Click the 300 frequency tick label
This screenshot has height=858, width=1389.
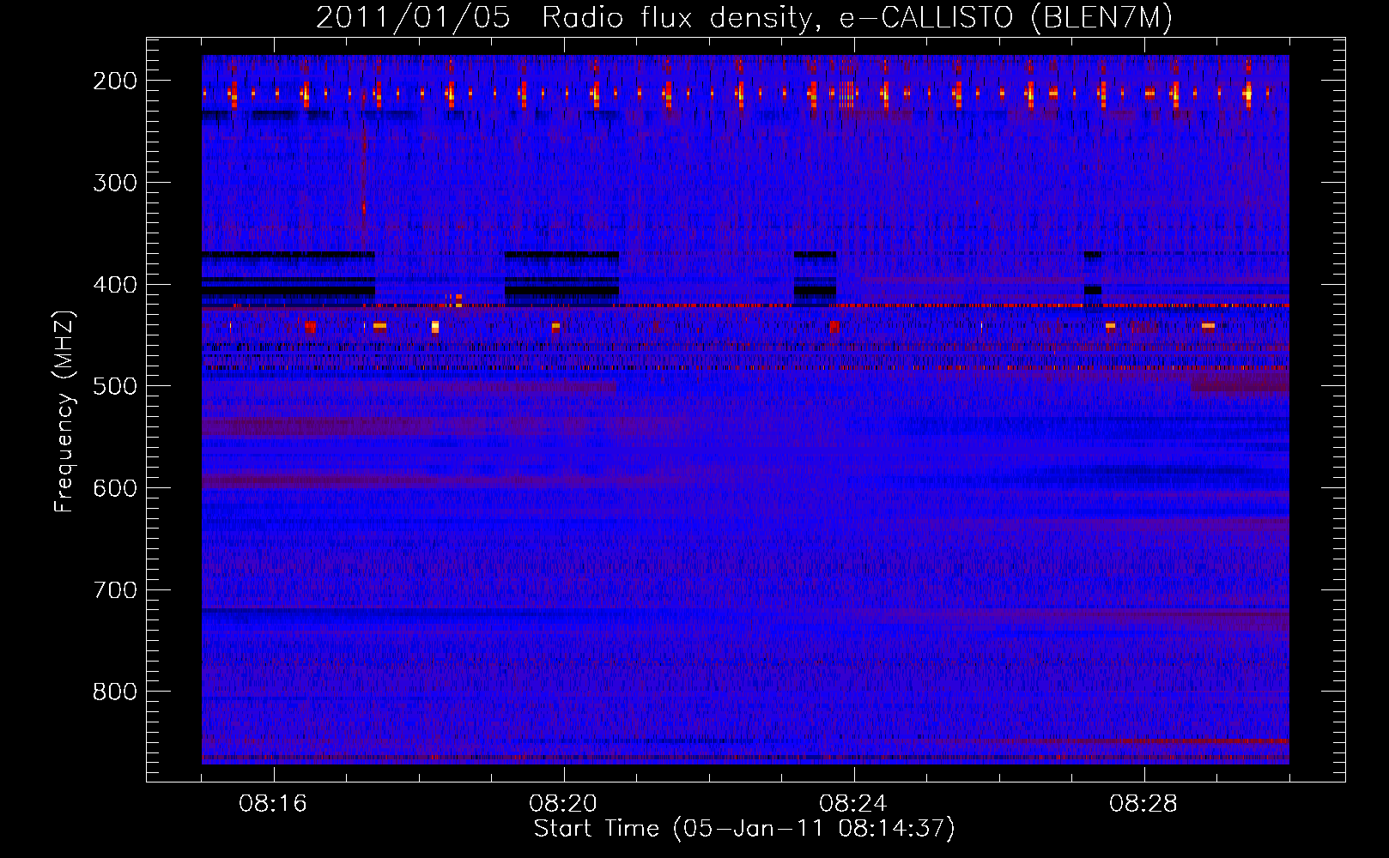(x=115, y=183)
